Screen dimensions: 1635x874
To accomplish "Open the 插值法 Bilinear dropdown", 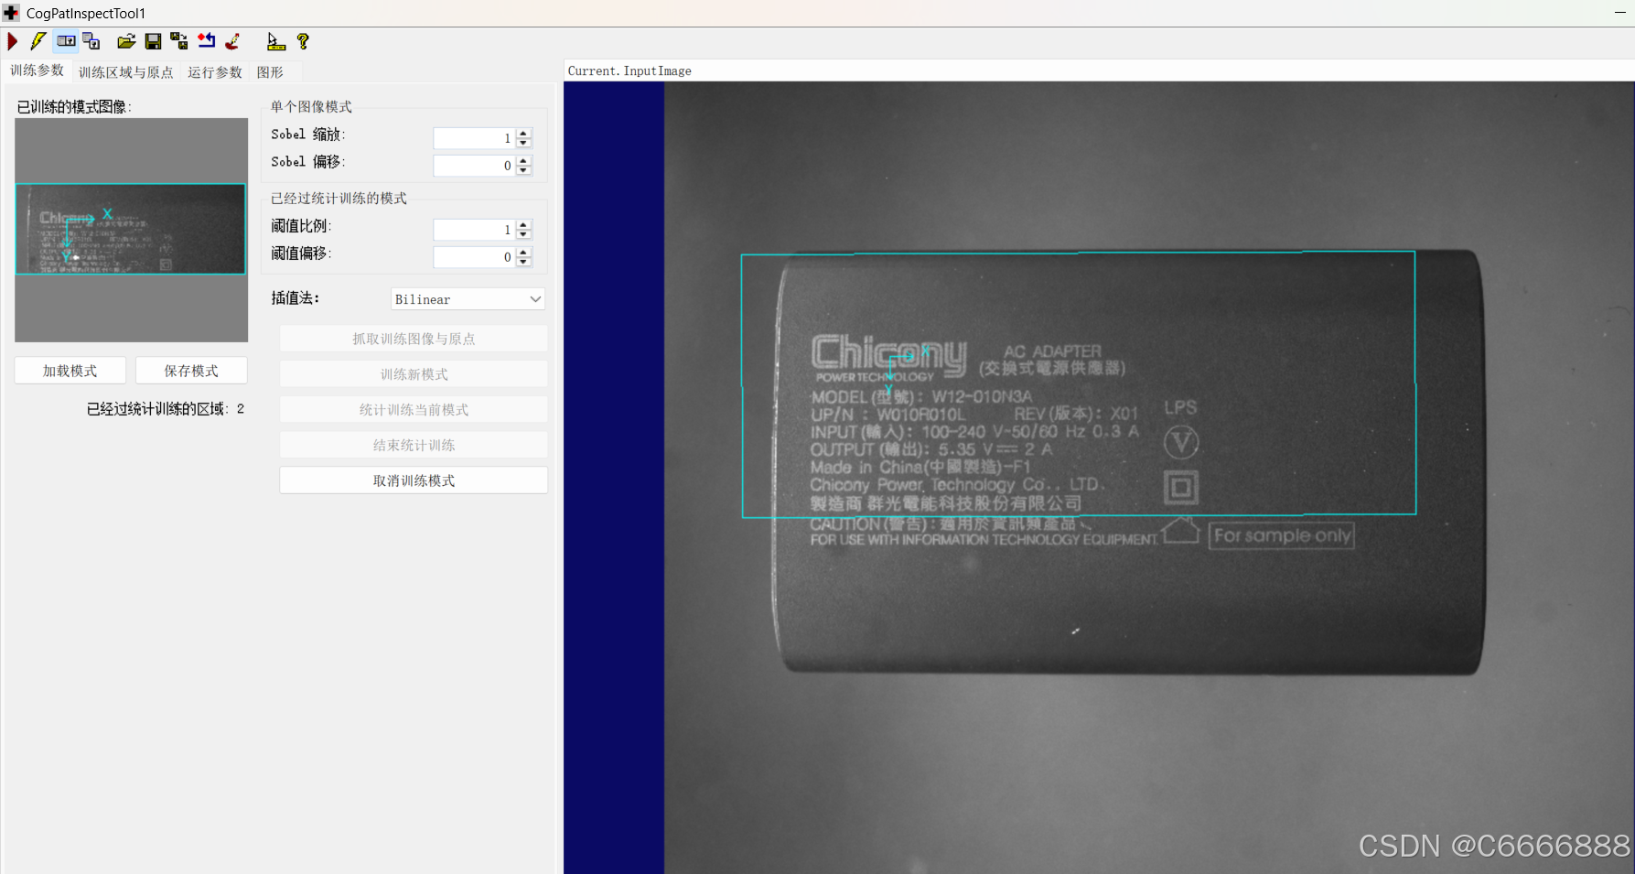I will pos(468,299).
